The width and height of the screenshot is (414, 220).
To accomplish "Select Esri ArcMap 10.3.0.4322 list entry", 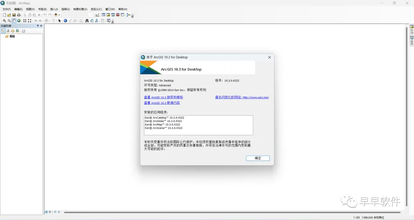I will click(163, 125).
